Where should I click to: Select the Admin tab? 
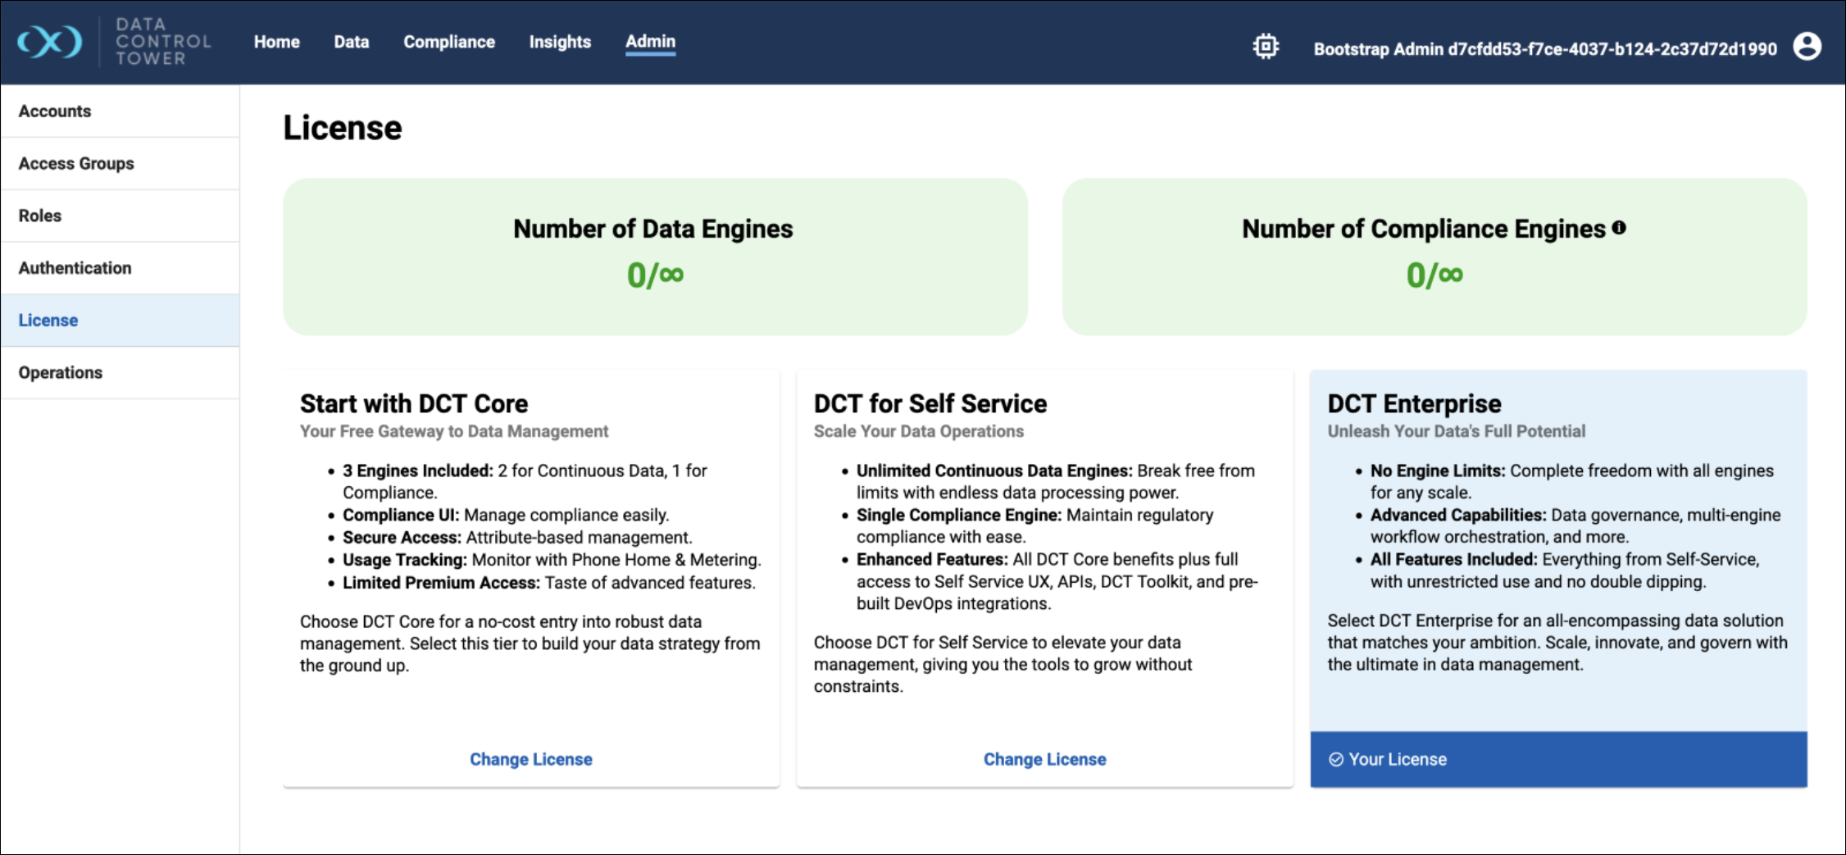tap(650, 42)
